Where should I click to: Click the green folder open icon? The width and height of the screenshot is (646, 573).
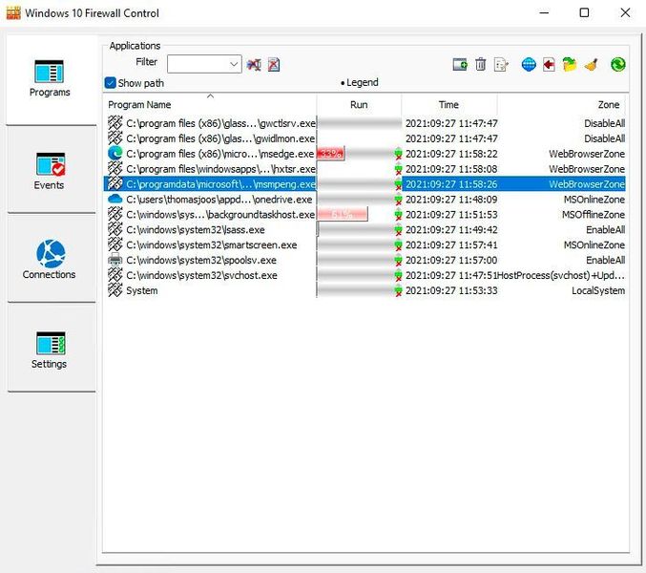(570, 64)
